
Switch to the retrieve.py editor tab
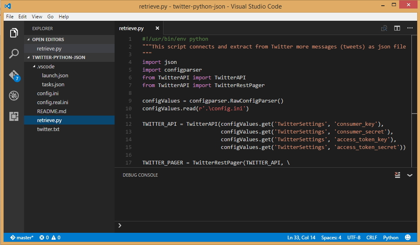[x=131, y=28]
